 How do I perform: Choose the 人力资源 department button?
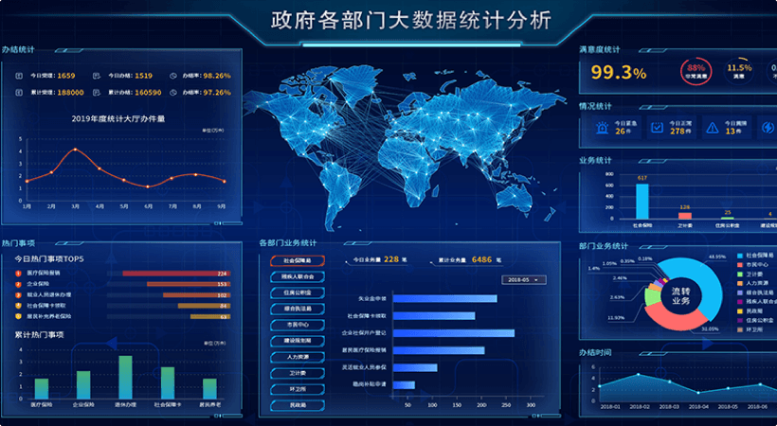click(297, 357)
